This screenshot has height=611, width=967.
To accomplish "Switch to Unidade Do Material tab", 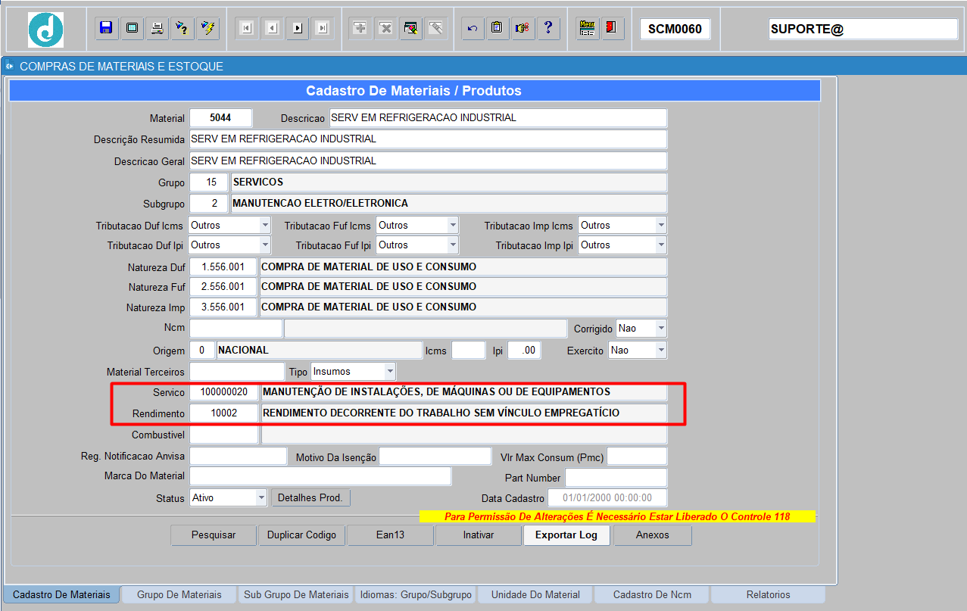I will click(535, 594).
